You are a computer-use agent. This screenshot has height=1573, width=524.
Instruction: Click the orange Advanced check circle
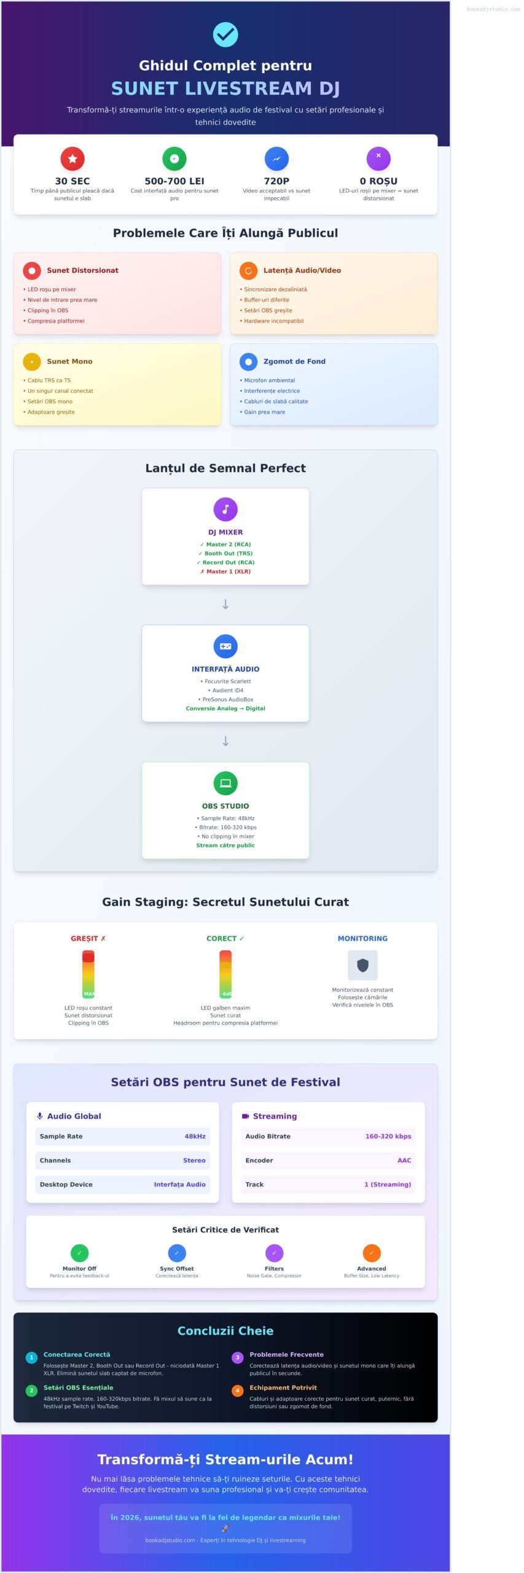tap(372, 1252)
